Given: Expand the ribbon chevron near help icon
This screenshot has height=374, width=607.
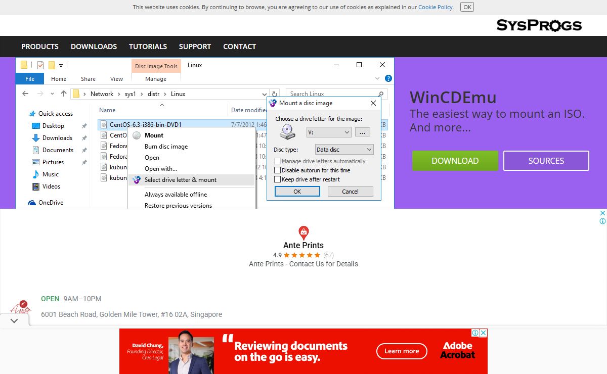Looking at the screenshot, I should [377, 78].
